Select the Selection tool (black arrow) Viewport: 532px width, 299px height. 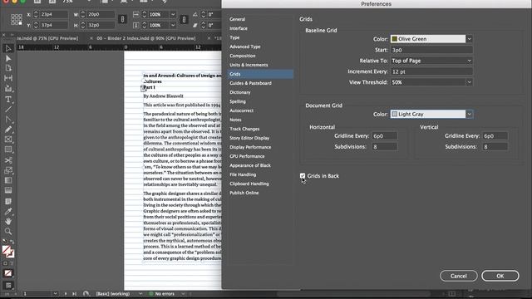pyautogui.click(x=8, y=48)
